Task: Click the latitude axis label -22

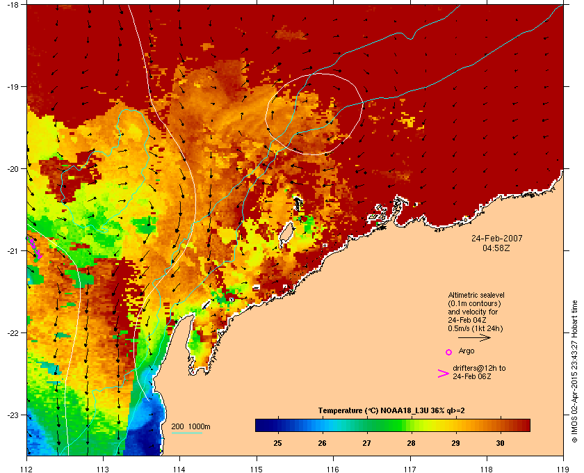Action: tap(13, 332)
